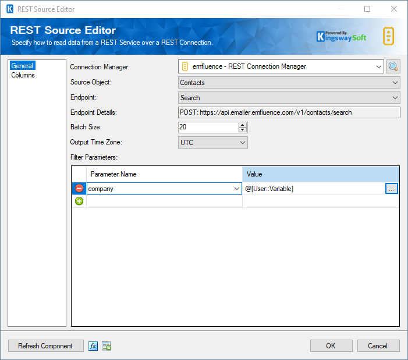The height and width of the screenshot is (360, 408).
Task: Click the yellow REST component icon in banner
Action: pyautogui.click(x=388, y=36)
